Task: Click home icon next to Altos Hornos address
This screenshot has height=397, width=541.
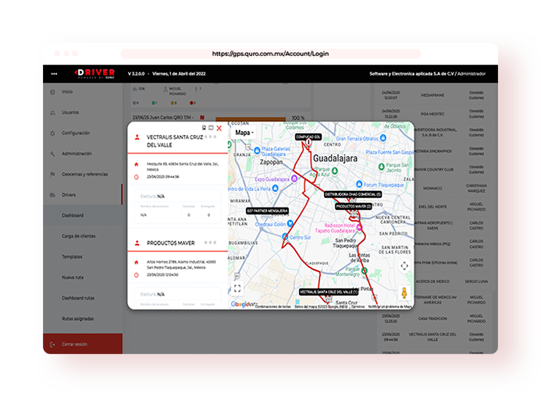Action: coord(137,262)
